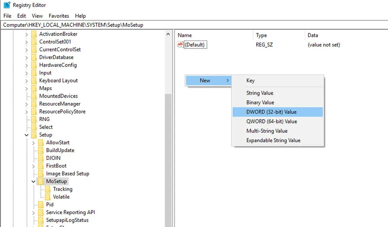Click the Tracking subkey folder icon

(48, 189)
